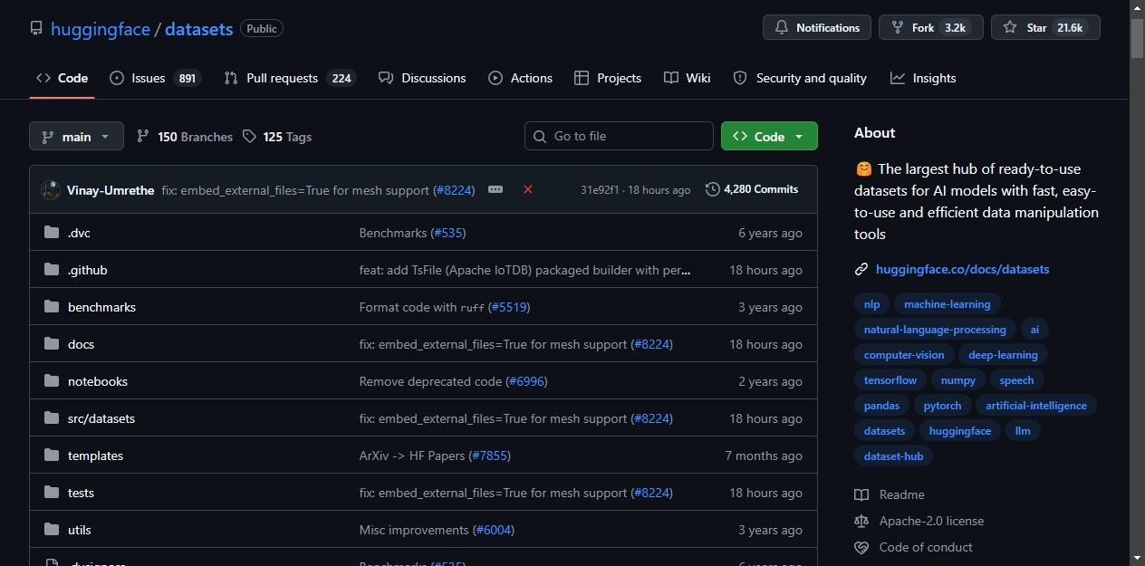This screenshot has width=1145, height=566.
Task: Click the folder icon for tests
Action: click(x=52, y=493)
